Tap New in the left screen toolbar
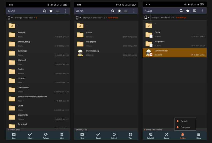The width and height of the screenshot is (212, 143). tap(14, 136)
